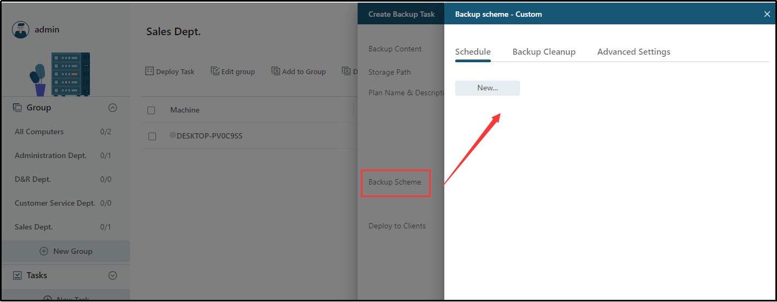The height and width of the screenshot is (302, 777).
Task: Click the Add to Group icon
Action: click(276, 71)
